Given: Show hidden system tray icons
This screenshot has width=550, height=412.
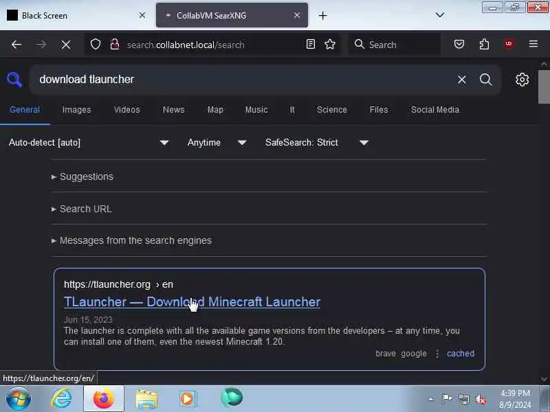Looking at the screenshot, I should 431,399.
